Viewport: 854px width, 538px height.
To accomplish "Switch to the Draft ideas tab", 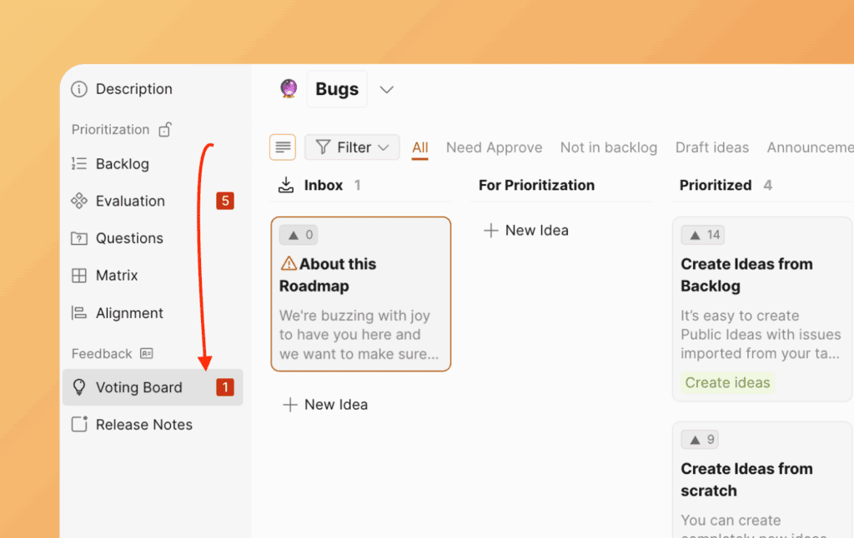I will coord(711,147).
